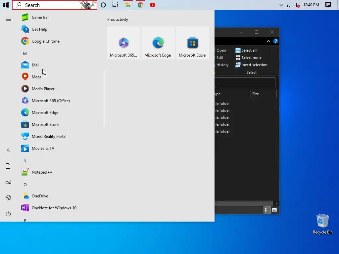Click the Productivity group heading

118,20
